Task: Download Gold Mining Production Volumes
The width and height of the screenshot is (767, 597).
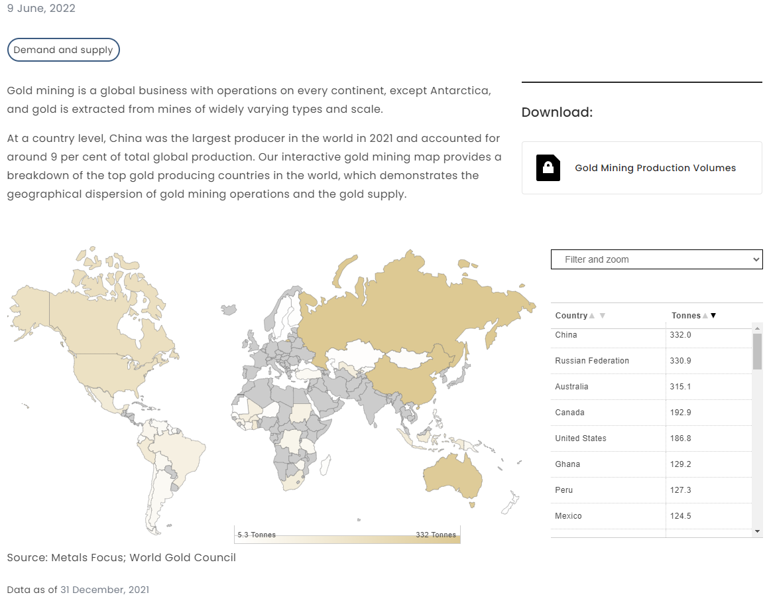Action: tap(642, 168)
